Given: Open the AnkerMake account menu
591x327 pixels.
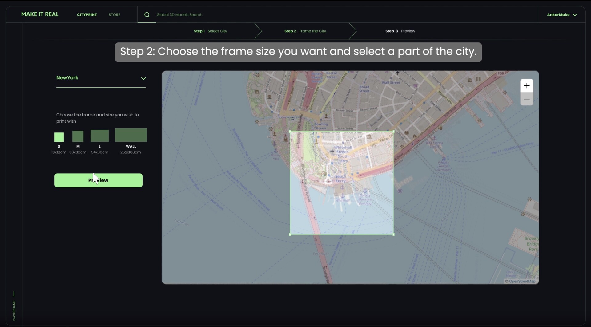Looking at the screenshot, I should point(562,15).
